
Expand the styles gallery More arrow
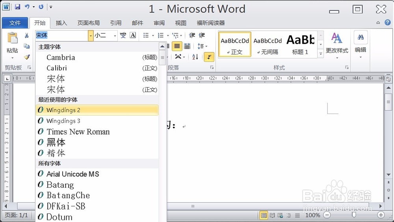(x=321, y=54)
